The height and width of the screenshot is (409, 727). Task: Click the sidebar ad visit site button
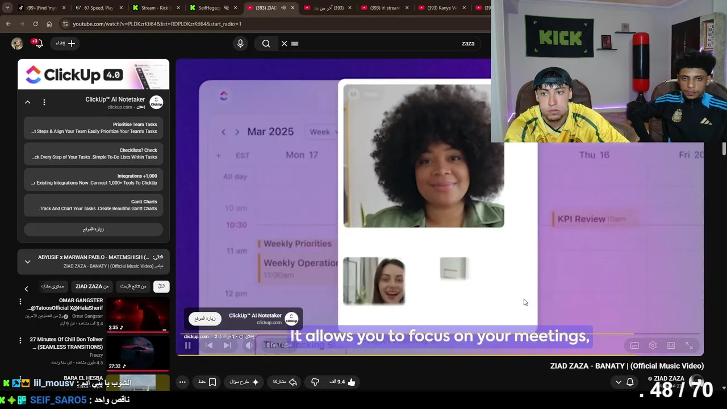coord(94,229)
